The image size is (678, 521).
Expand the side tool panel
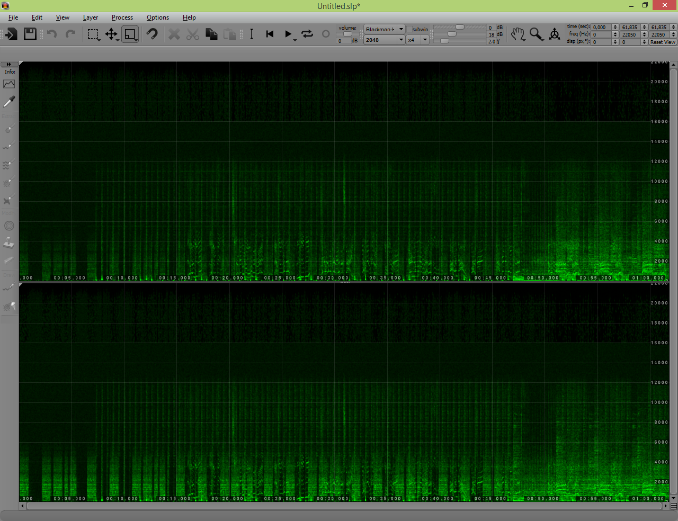point(9,65)
